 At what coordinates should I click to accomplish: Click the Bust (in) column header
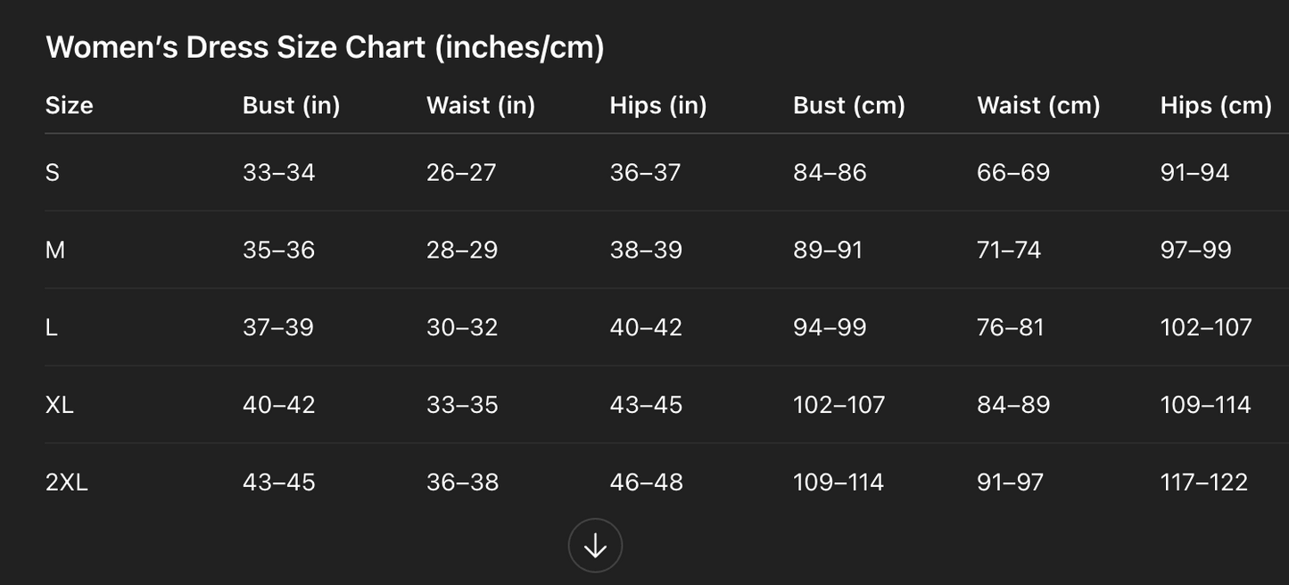(291, 105)
